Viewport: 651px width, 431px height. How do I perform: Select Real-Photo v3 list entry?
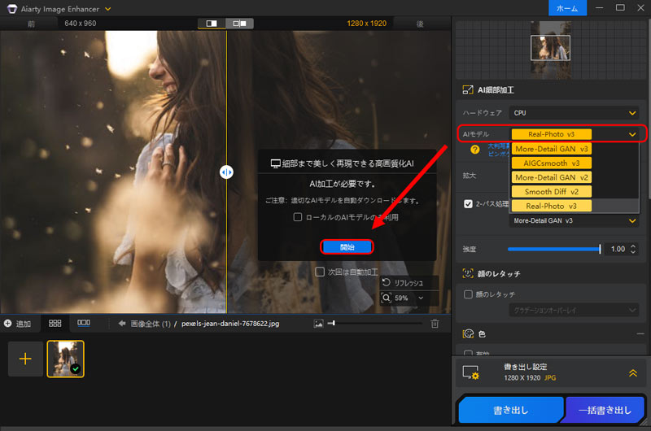(552, 206)
